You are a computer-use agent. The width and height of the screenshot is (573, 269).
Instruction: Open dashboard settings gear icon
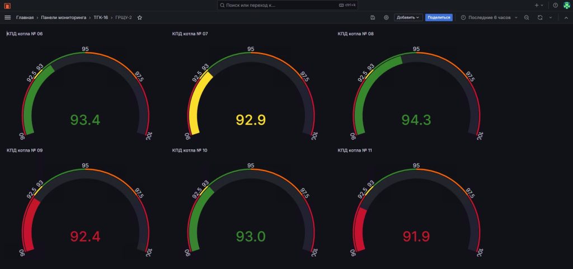coord(386,17)
